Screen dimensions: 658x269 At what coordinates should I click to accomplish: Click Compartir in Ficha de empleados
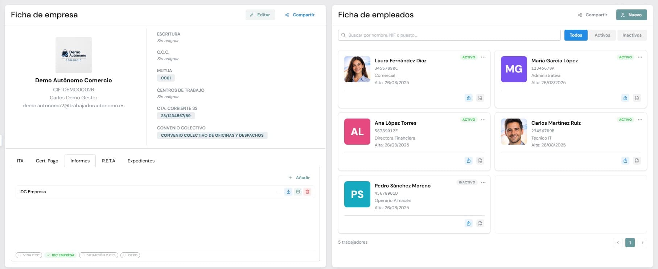pyautogui.click(x=592, y=15)
